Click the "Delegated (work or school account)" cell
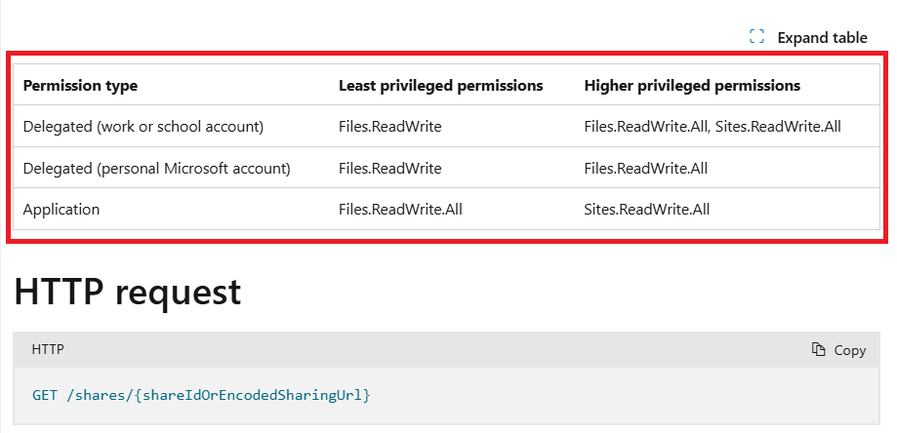Viewport: 897px width, 433px height. tap(143, 127)
